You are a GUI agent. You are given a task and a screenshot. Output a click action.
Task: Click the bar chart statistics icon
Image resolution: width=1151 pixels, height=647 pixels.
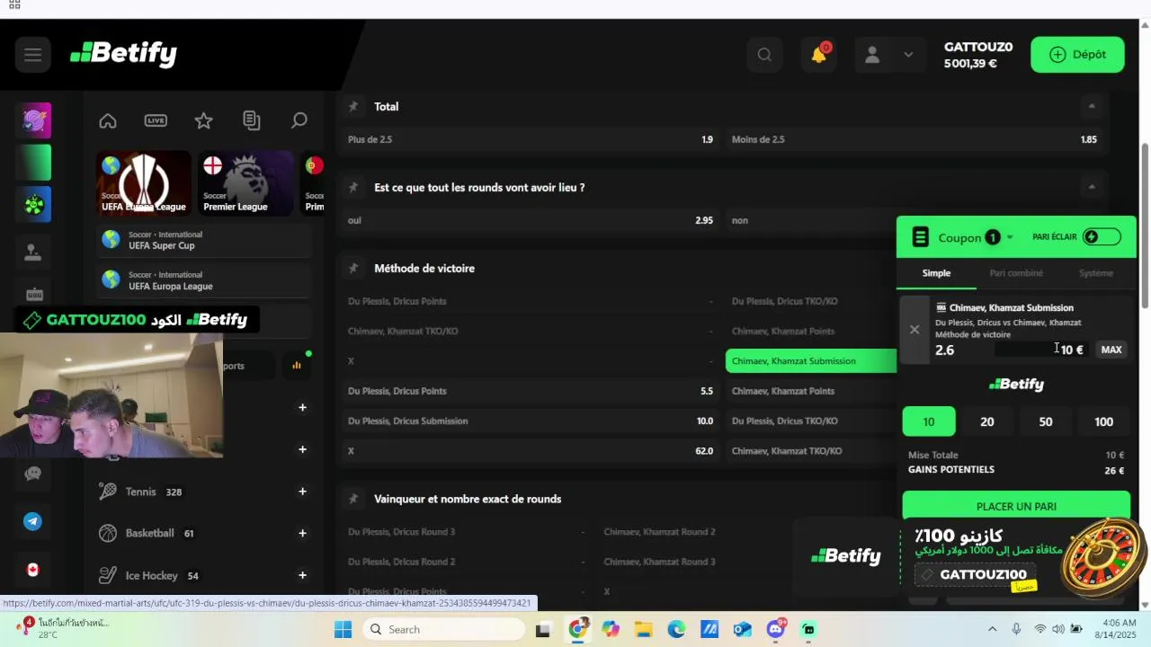[x=296, y=365]
